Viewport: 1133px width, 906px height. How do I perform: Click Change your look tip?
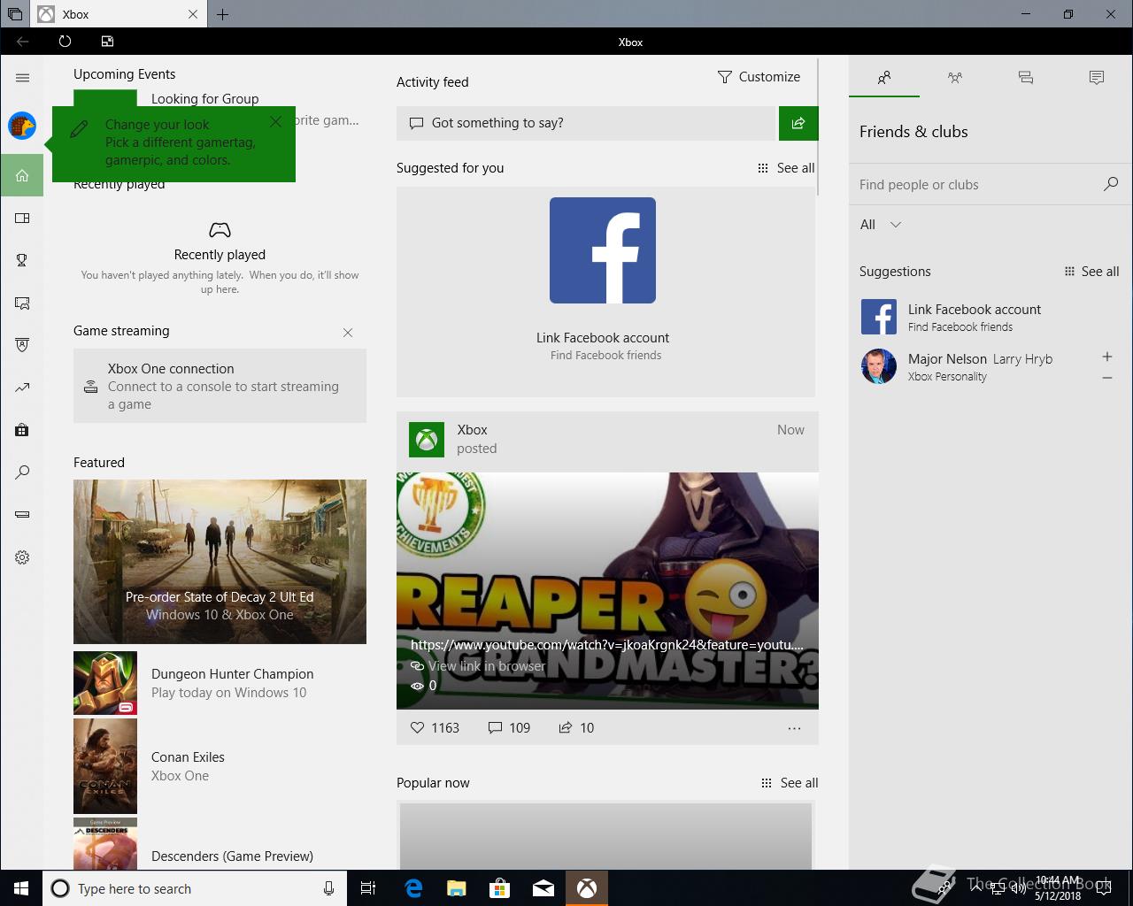[173, 142]
